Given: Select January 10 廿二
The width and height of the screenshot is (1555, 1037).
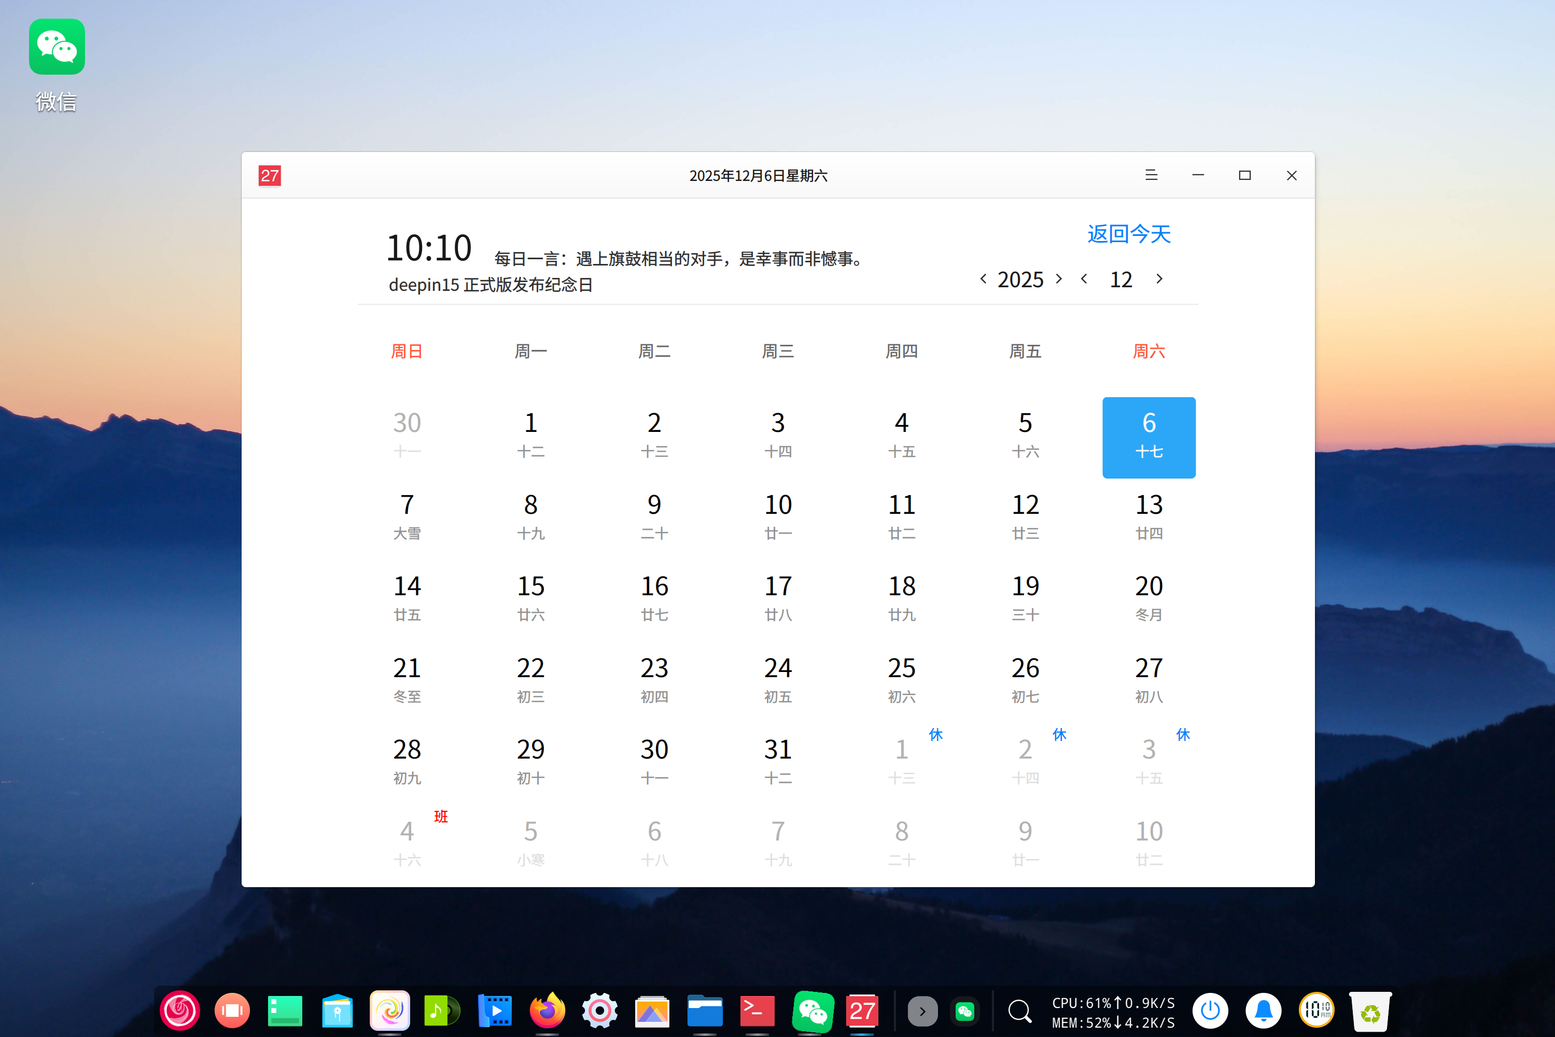Looking at the screenshot, I should point(1148,843).
